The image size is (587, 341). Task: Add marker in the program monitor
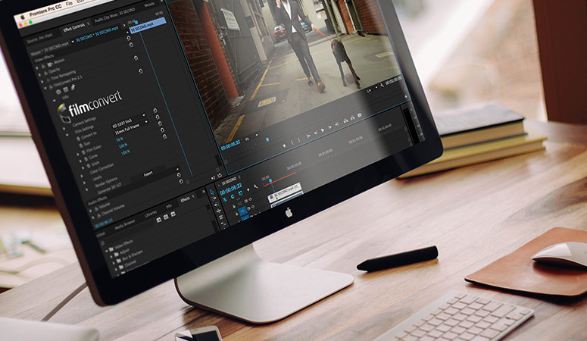tap(284, 145)
